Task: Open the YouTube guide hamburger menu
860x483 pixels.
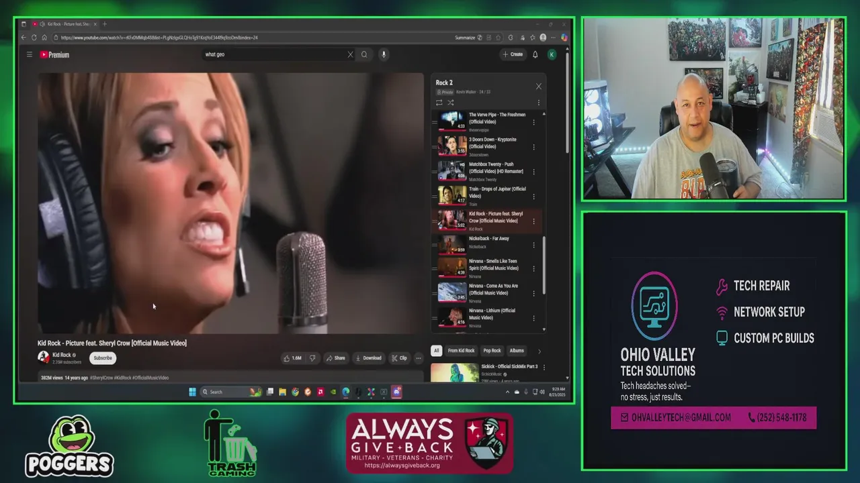Action: (x=30, y=54)
